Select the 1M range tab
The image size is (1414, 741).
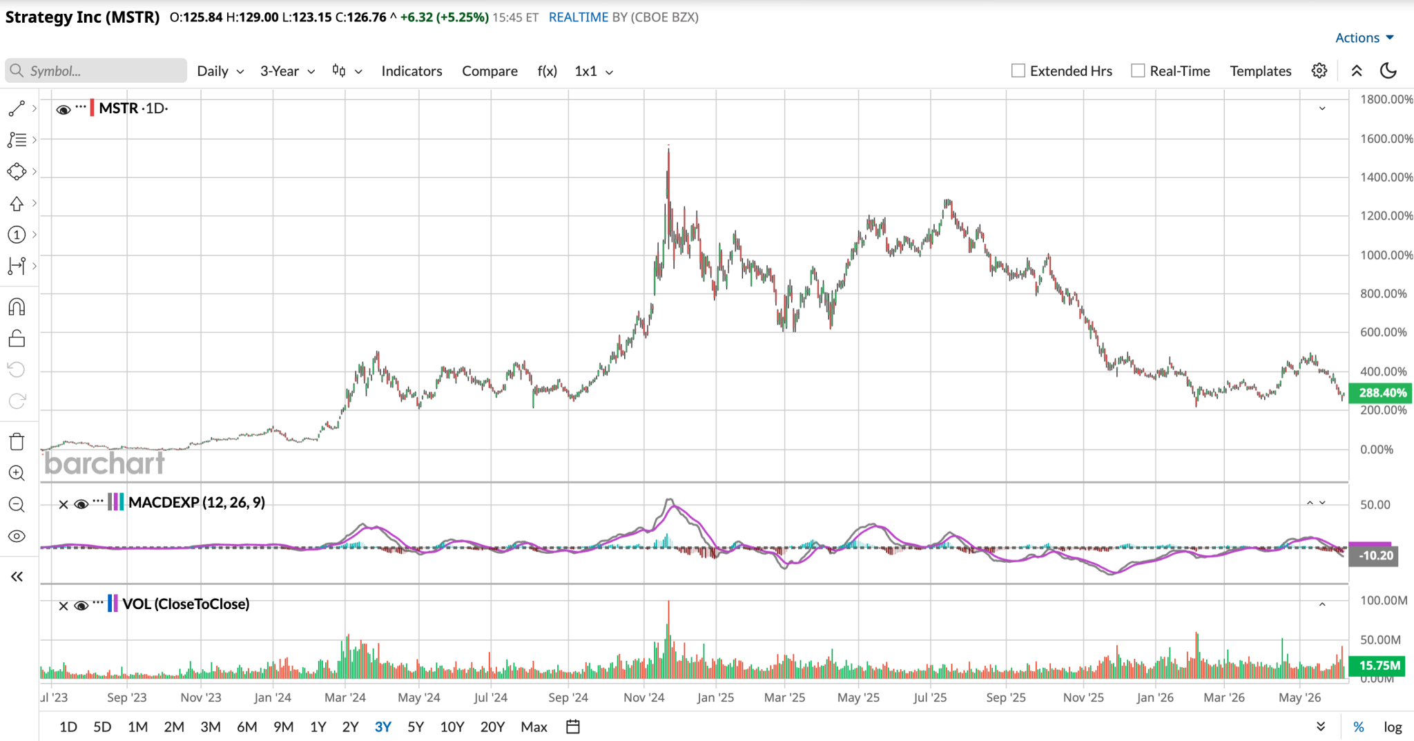(137, 726)
